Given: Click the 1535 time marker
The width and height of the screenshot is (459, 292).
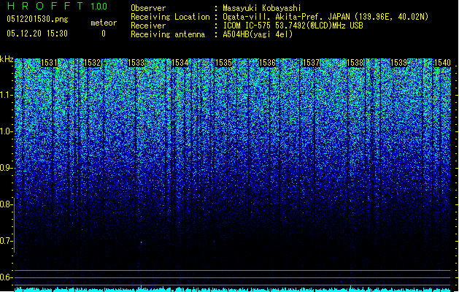Looking at the screenshot, I should coord(223,63).
